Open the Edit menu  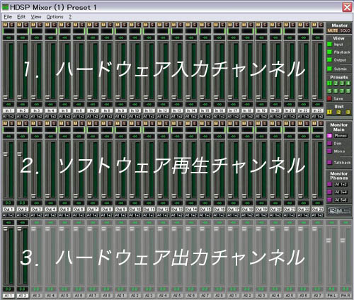21,17
